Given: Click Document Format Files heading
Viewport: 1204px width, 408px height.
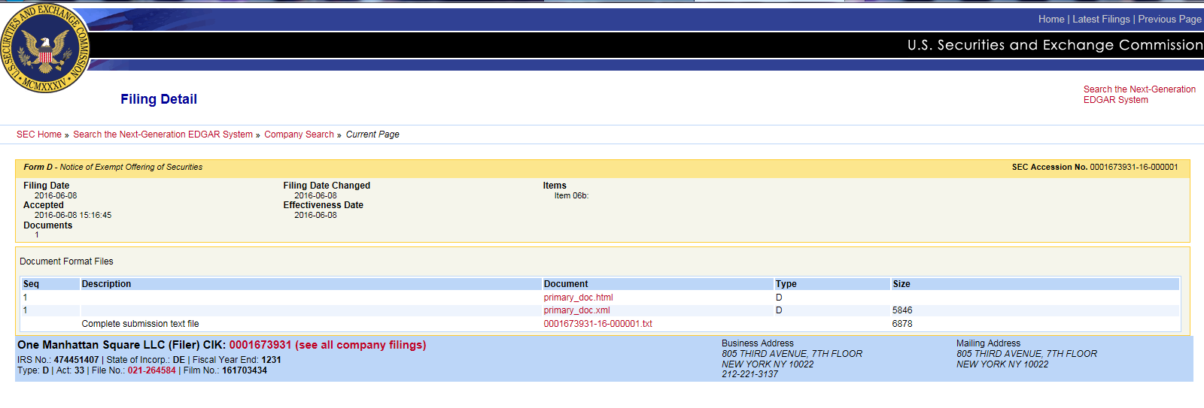Looking at the screenshot, I should point(66,261).
